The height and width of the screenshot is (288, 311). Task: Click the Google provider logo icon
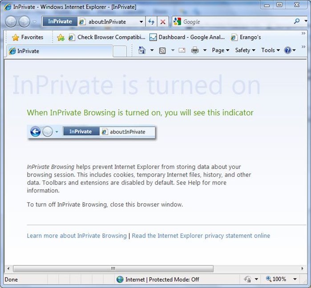(x=177, y=21)
